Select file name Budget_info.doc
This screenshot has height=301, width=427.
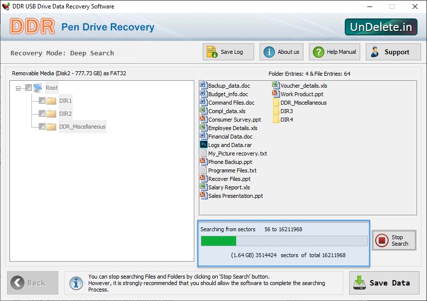[x=228, y=94]
